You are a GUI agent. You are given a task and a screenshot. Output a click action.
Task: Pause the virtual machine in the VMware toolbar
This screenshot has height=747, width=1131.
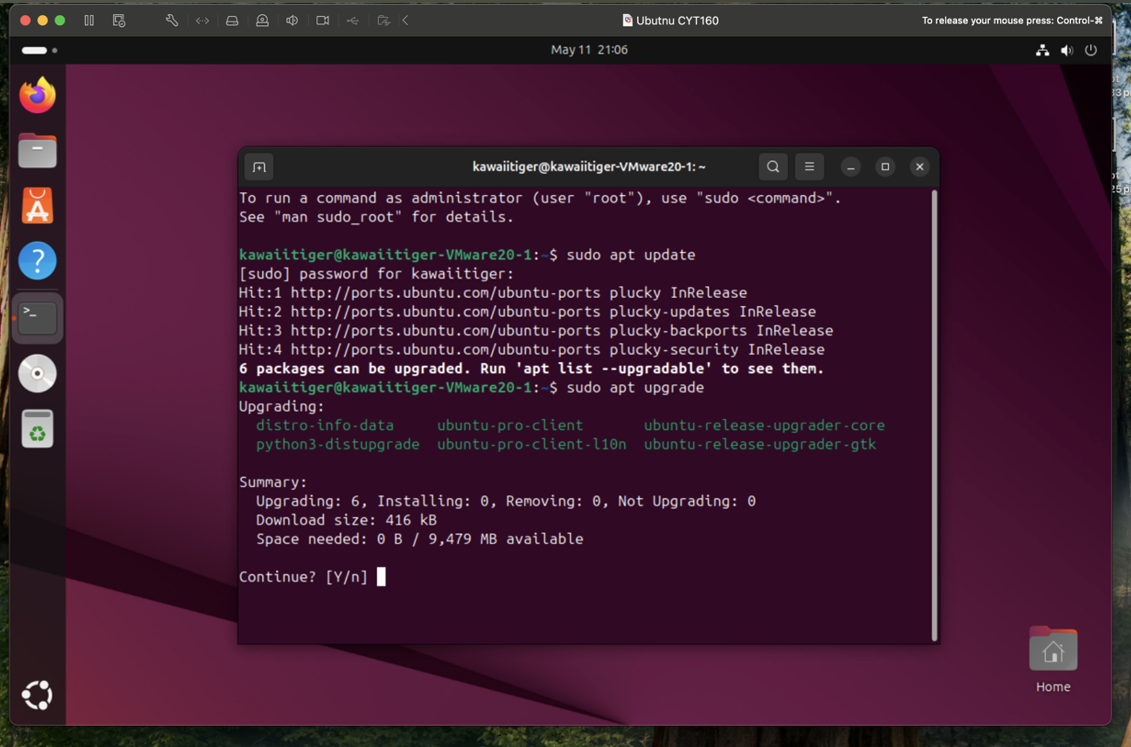point(89,20)
